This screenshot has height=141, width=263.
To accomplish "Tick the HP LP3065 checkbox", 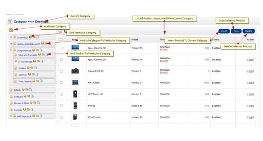I will pyautogui.click(x=61, y=83).
